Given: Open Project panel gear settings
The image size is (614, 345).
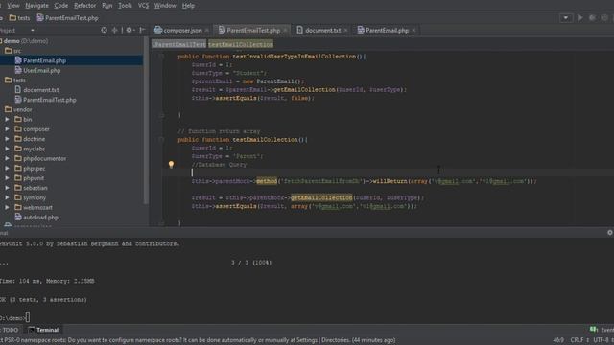Looking at the screenshot, I should click(x=130, y=30).
